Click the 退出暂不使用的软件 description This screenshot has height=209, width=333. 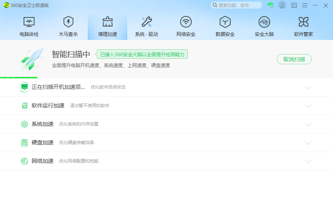90,106
